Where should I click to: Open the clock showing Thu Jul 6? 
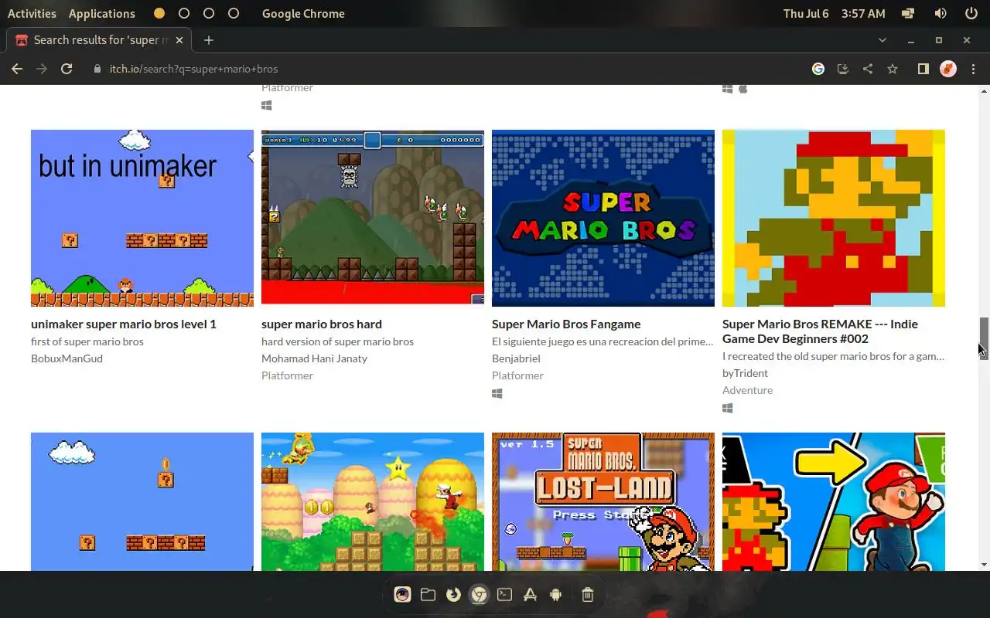click(x=834, y=13)
